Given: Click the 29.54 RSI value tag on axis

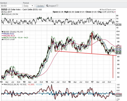Looking at the screenshot, I should pyautogui.click(x=119, y=25).
